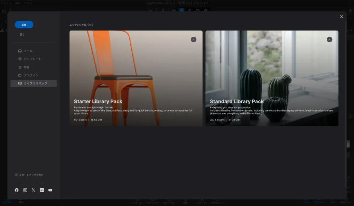Toggle the Standard Library Pack checkmark

[x=329, y=39]
